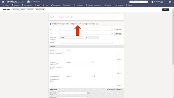Open Directory for the Cc field
Screen dimensions: 174x98
tap(118, 33)
